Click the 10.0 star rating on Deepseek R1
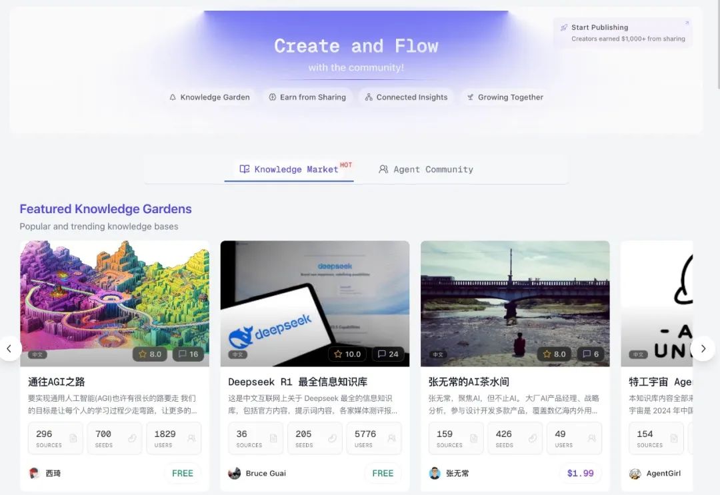This screenshot has width=720, height=495. (x=347, y=354)
